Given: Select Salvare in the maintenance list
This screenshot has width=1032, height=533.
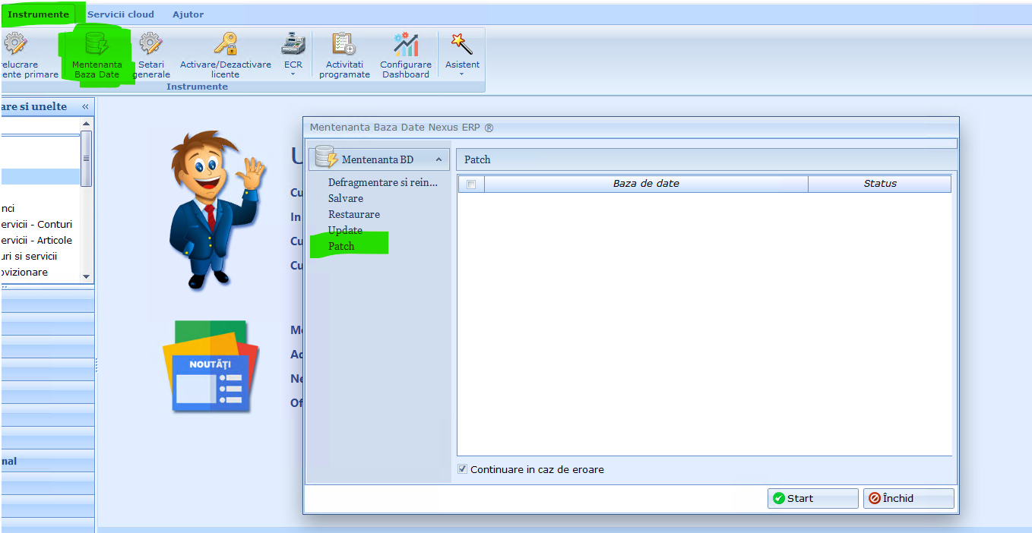Looking at the screenshot, I should (x=346, y=198).
